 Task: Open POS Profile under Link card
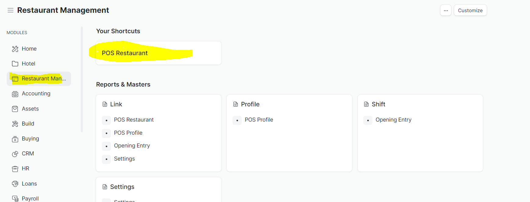tap(128, 133)
